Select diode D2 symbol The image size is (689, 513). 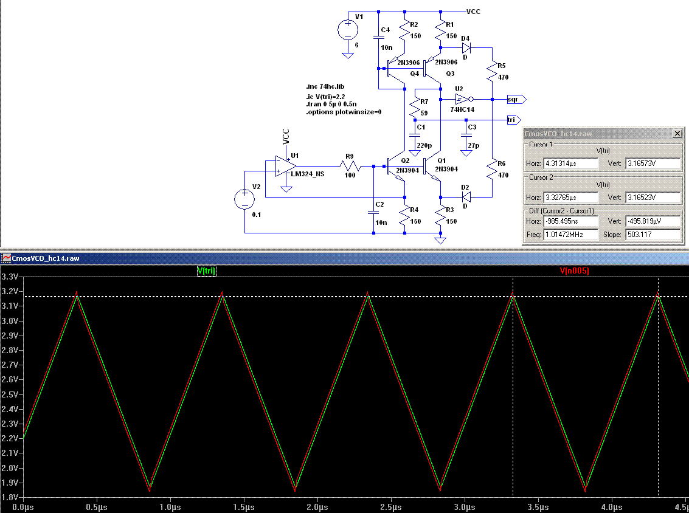click(466, 197)
